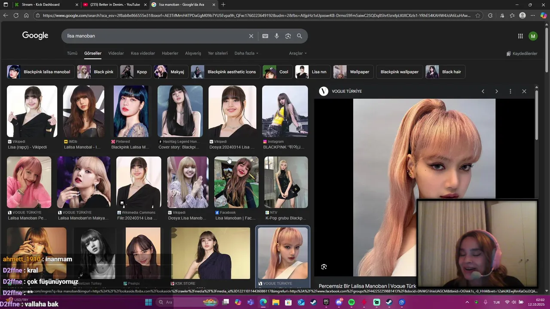The height and width of the screenshot is (309, 550).
Task: Open Discord from the taskbar
Action: coord(339,302)
